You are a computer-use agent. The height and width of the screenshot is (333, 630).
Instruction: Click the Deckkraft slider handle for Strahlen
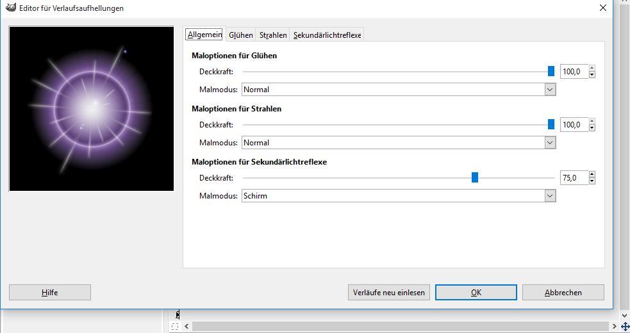[x=551, y=124]
